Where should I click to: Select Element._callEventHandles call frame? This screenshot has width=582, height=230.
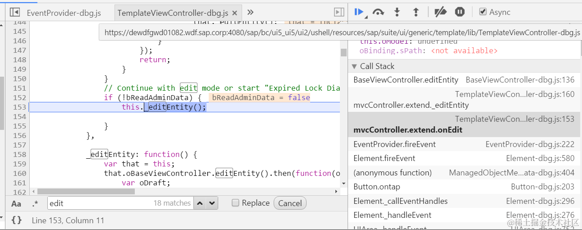tap(464, 201)
